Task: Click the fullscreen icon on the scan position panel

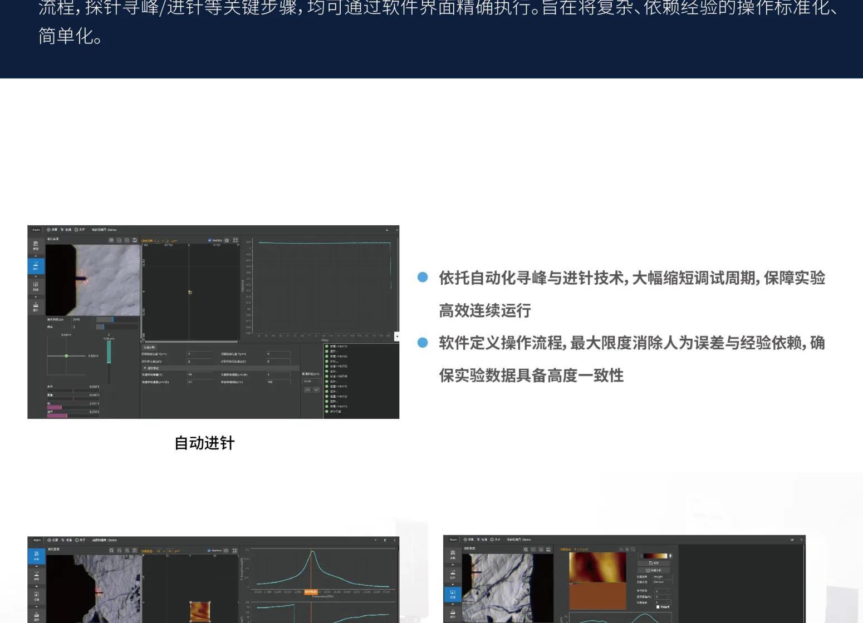Action: pos(236,240)
